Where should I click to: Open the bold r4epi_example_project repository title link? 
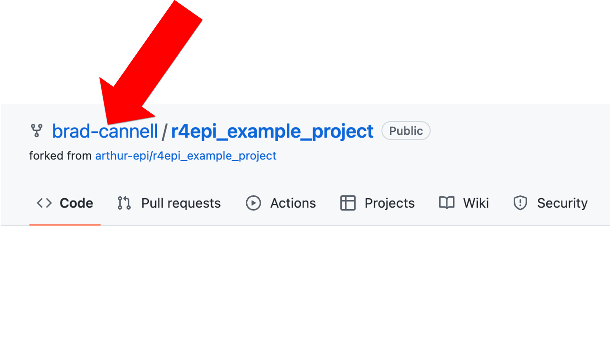pyautogui.click(x=272, y=131)
